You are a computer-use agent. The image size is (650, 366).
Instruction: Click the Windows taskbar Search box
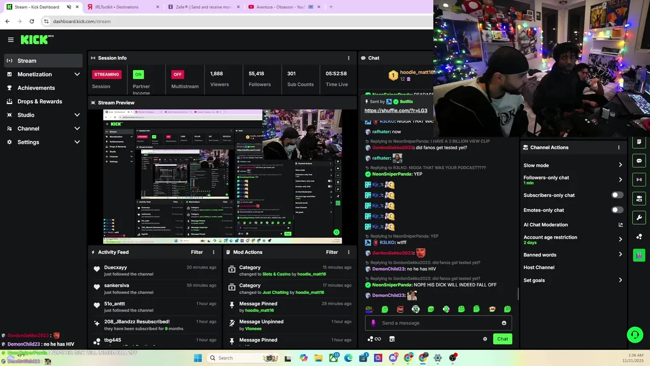(242, 358)
